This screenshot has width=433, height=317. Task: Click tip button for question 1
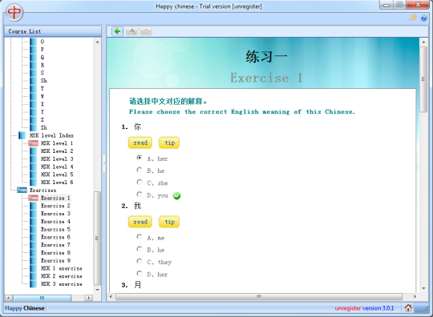coord(169,142)
